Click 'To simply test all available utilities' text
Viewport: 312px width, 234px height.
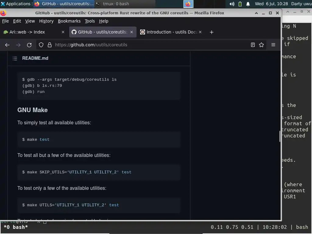[x=54, y=123]
